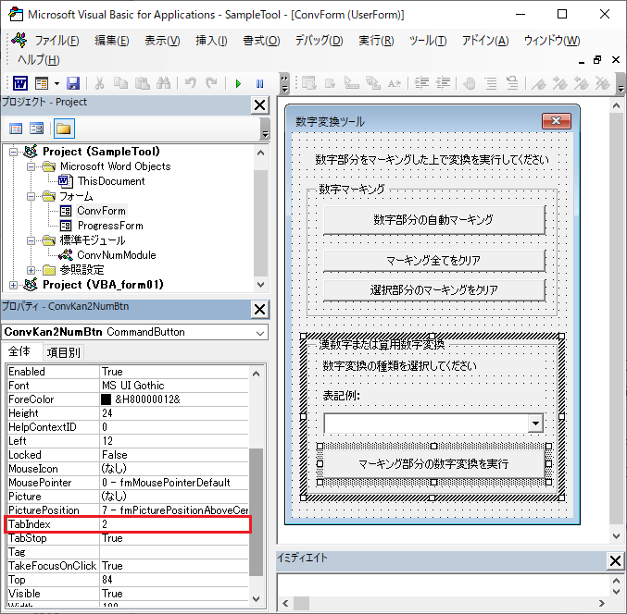This screenshot has height=614, width=627.
Task: Toggle breakpoint with the hand icon
Action: (x=470, y=83)
